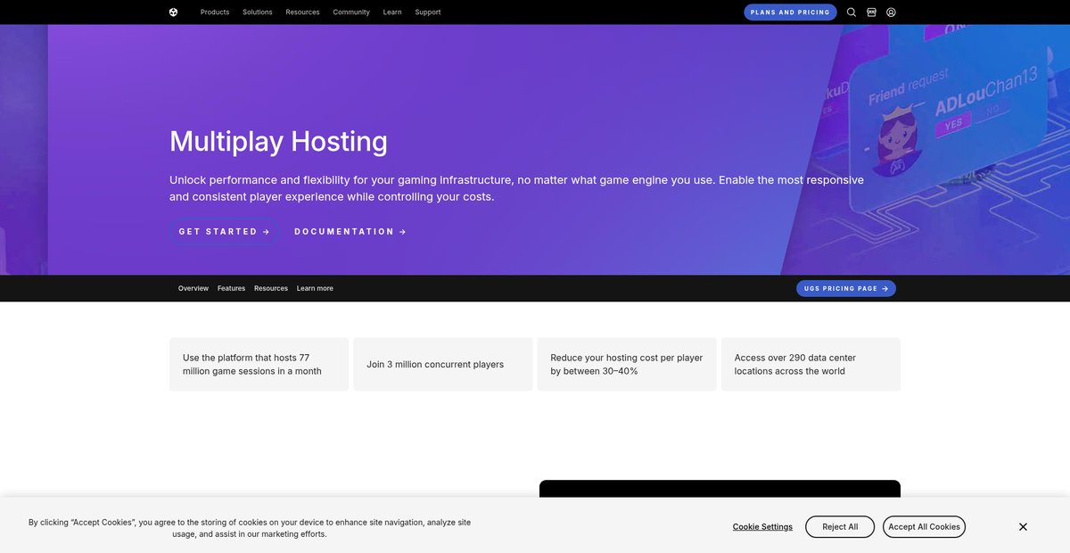
Task: Open Cookie Settings link
Action: 762,527
